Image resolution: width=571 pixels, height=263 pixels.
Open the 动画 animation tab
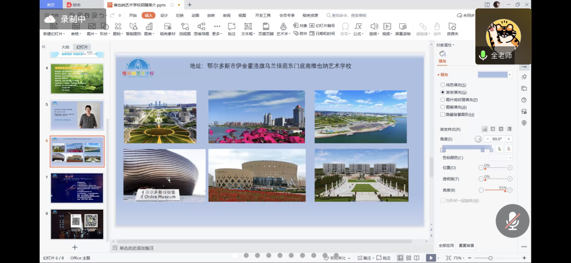196,16
